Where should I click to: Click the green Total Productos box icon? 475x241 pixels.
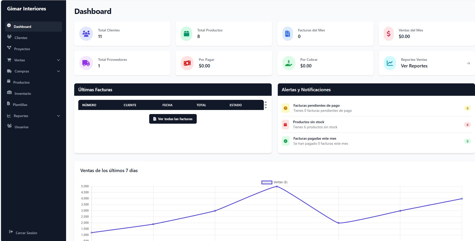(187, 33)
